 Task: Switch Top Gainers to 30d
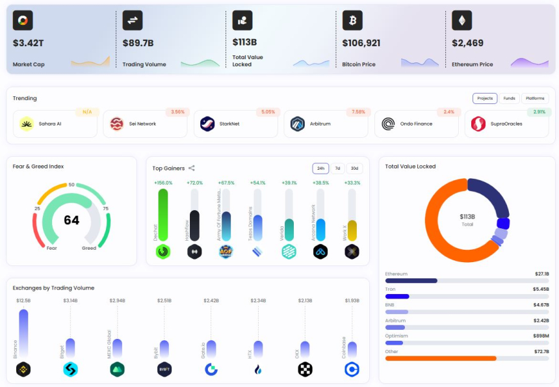coord(354,168)
